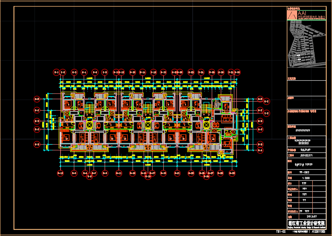Select the drawing scale text "1:200"
Screen dimensions: 332x236
[306, 178]
